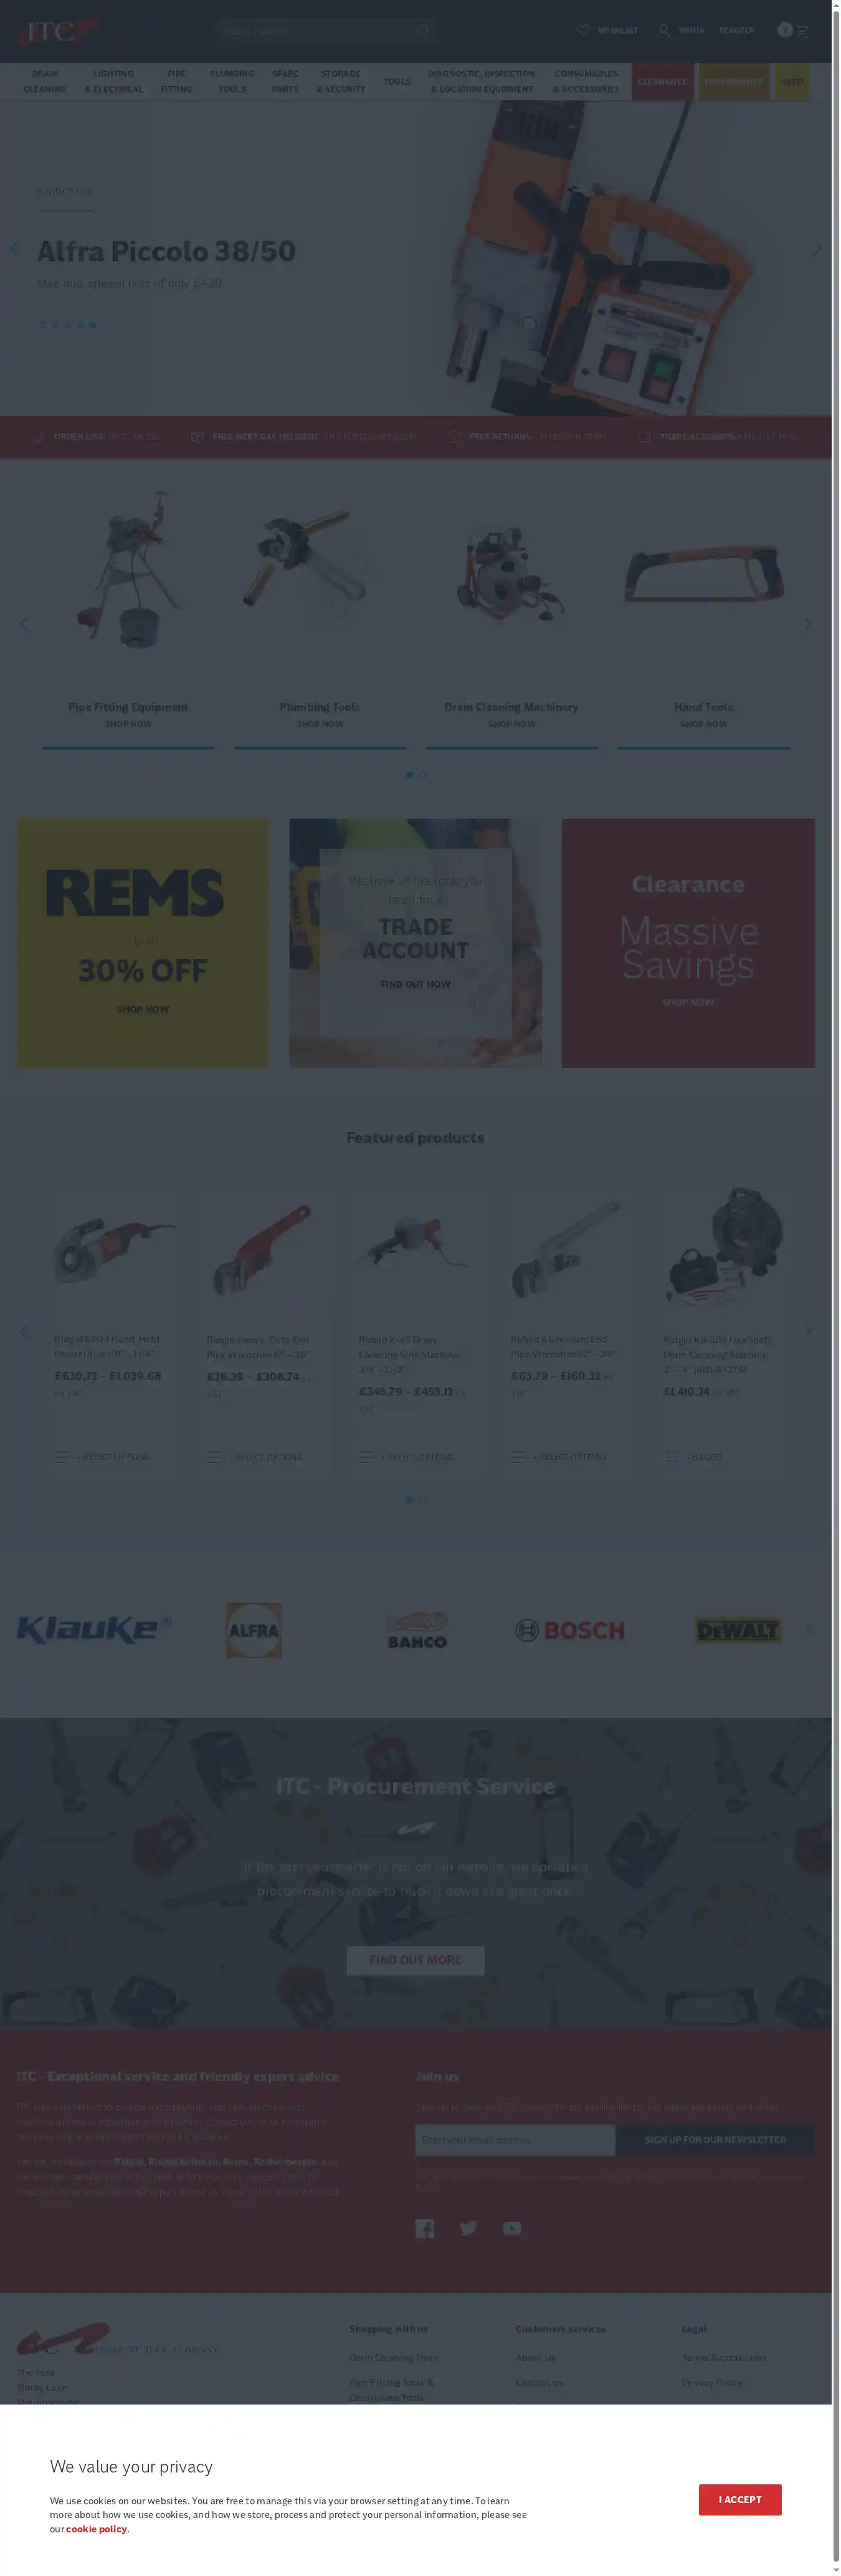The width and height of the screenshot is (841, 2576).
Task: Click the Sign In user icon
Action: tap(663, 30)
